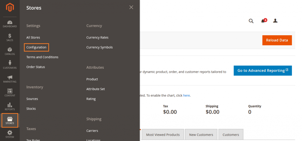The image size is (302, 141).
Task: Open the Dashboard sidebar item
Action: tap(10, 24)
